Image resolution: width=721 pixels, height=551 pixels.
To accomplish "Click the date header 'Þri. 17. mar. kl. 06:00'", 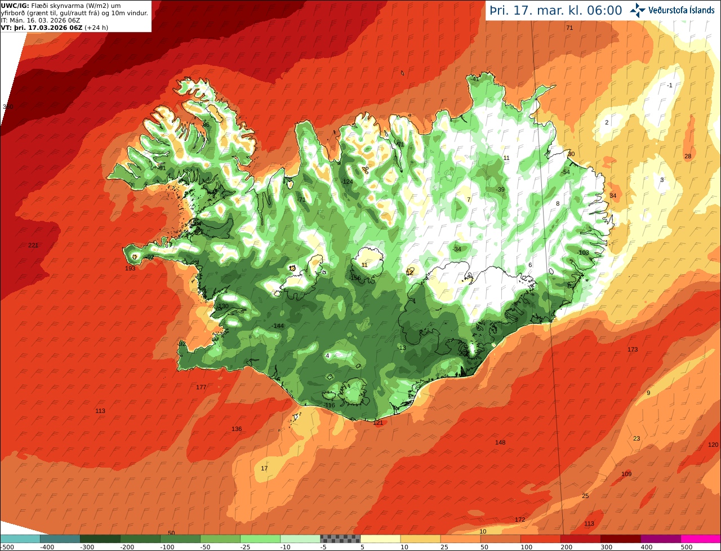I will pos(555,10).
